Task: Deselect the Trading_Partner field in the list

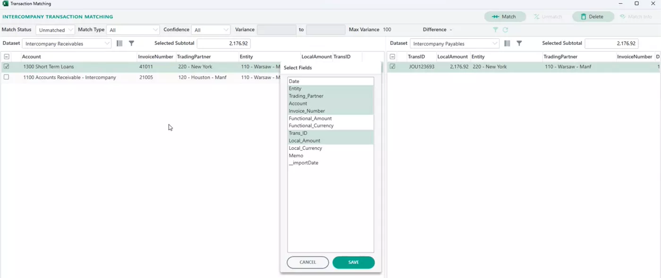Action: [330, 96]
